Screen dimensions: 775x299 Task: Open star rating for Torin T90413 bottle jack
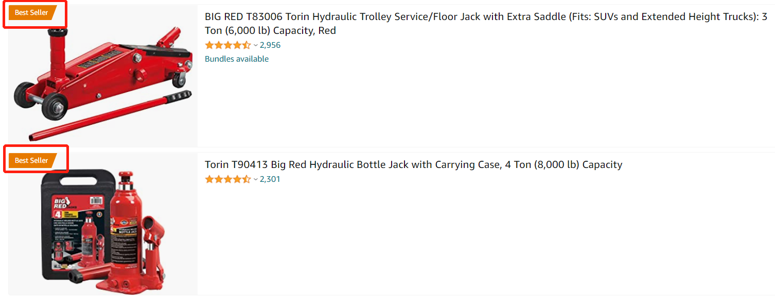pyautogui.click(x=228, y=179)
